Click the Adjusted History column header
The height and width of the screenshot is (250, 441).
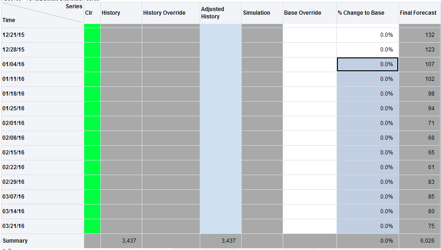pos(221,13)
